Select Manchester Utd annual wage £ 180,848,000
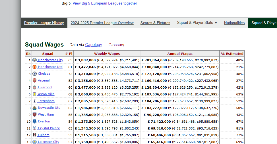Image resolution: width=277 pixels, height=144 pixels. (154, 67)
